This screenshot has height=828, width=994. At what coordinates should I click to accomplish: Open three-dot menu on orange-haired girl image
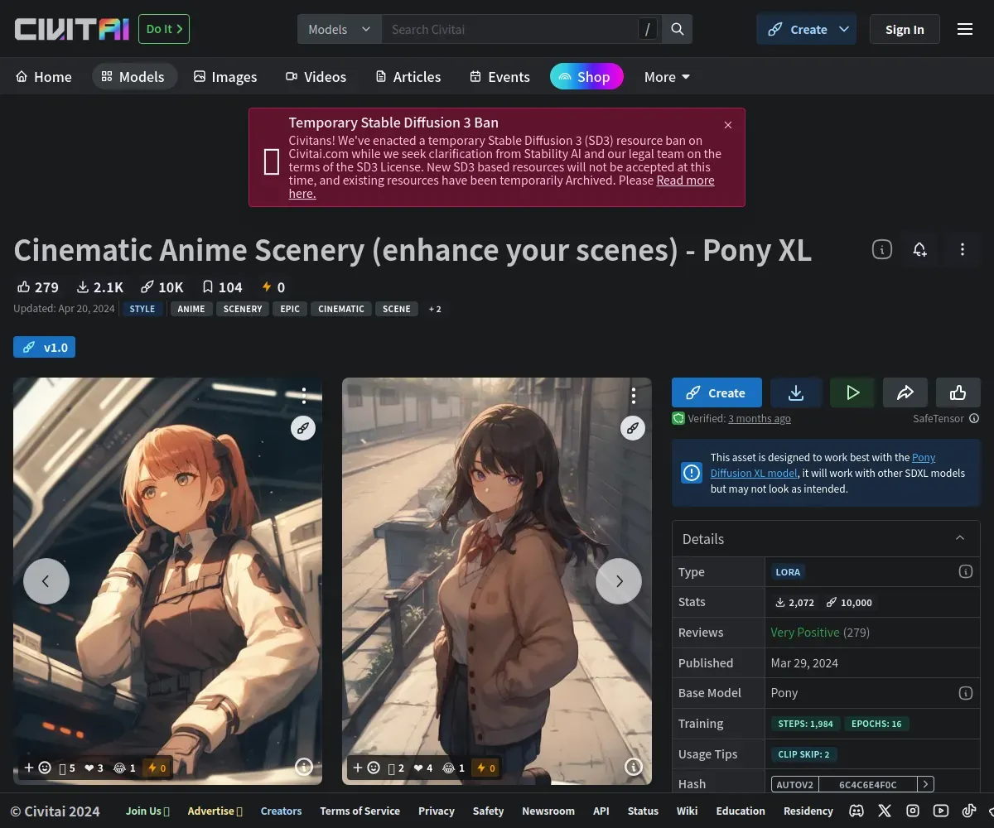coord(304,395)
